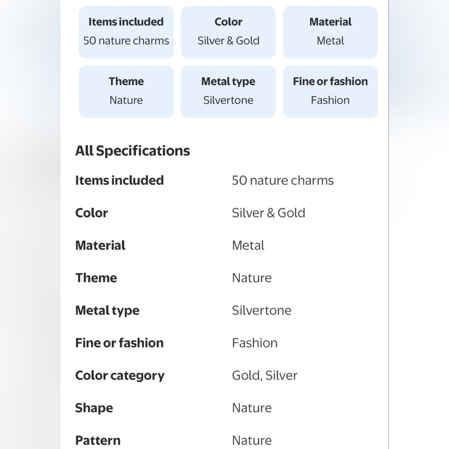Click the Shape specification label
The image size is (449, 449).
coord(94,408)
